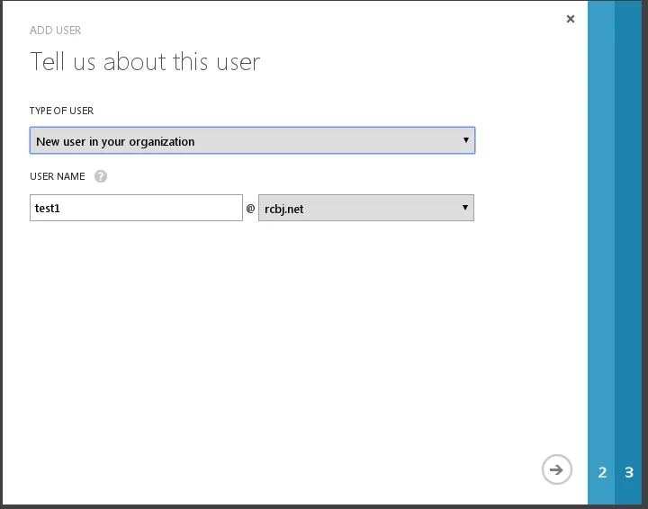The width and height of the screenshot is (648, 509).
Task: Close the Add User dialog
Action: point(571,19)
